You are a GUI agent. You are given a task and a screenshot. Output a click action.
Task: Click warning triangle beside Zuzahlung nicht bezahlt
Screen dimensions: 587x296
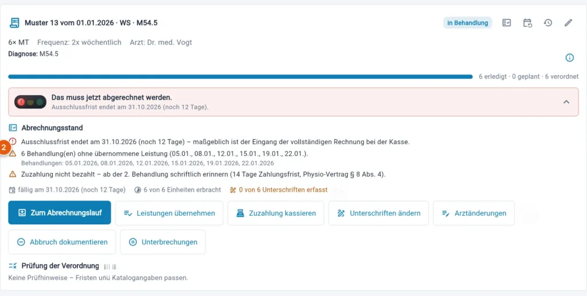(13, 174)
